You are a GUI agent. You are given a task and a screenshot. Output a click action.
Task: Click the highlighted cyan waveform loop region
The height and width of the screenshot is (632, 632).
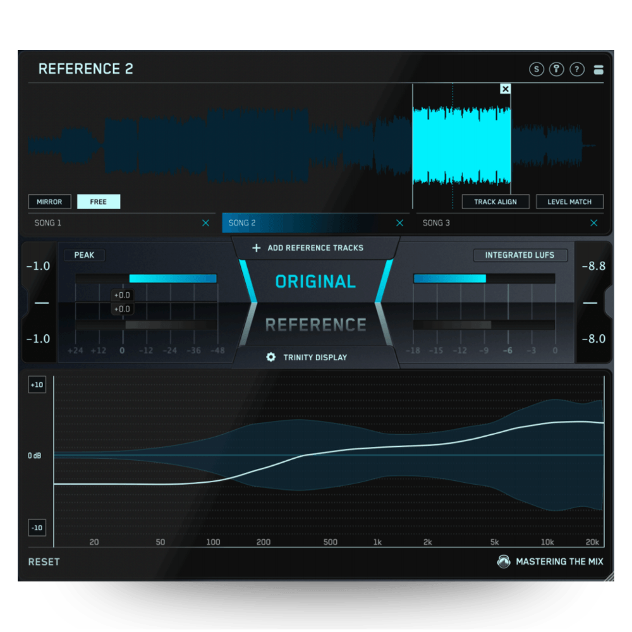pyautogui.click(x=461, y=146)
